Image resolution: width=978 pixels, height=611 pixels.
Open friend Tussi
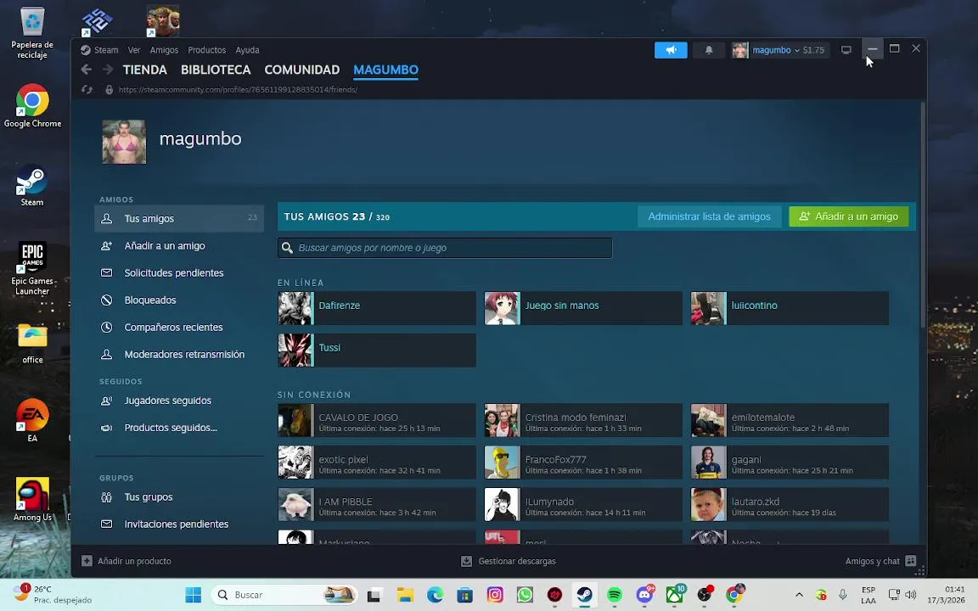[x=377, y=350]
